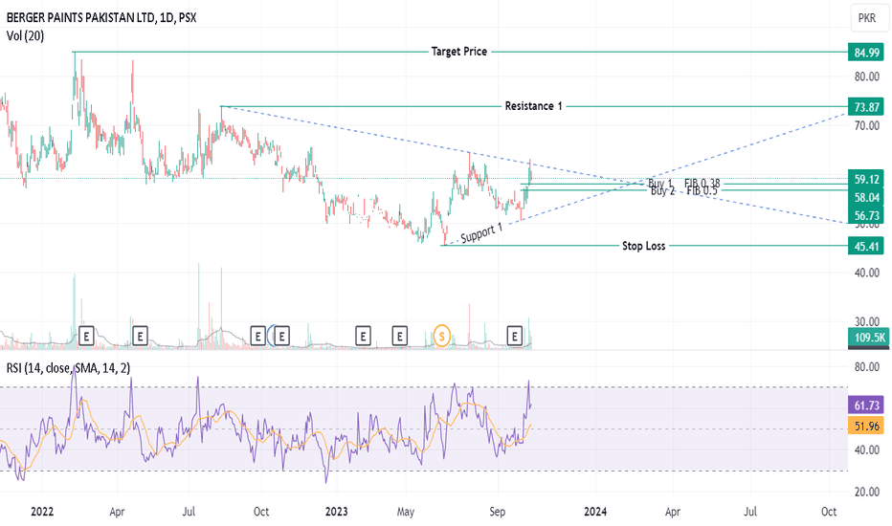Viewport: 892px width, 526px height.
Task: Click the Target Price line label
Action: 459,52
